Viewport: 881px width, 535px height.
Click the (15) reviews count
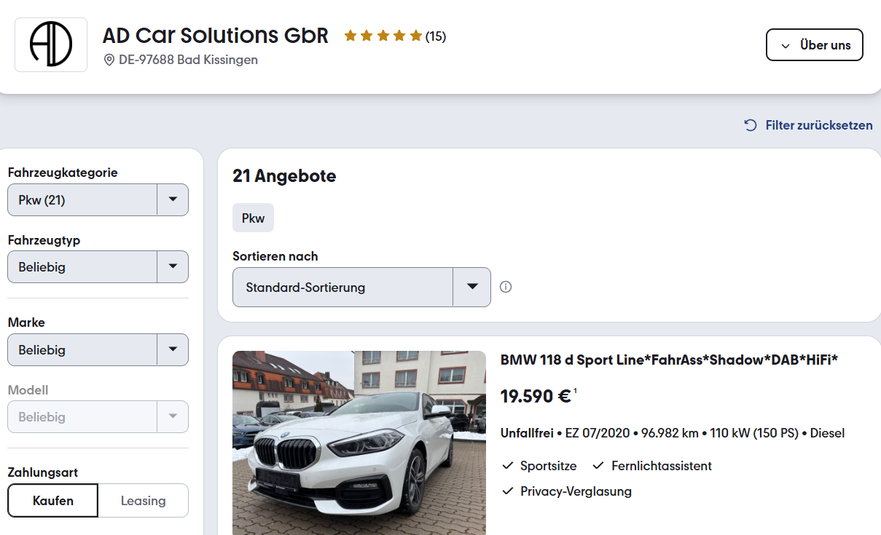436,36
